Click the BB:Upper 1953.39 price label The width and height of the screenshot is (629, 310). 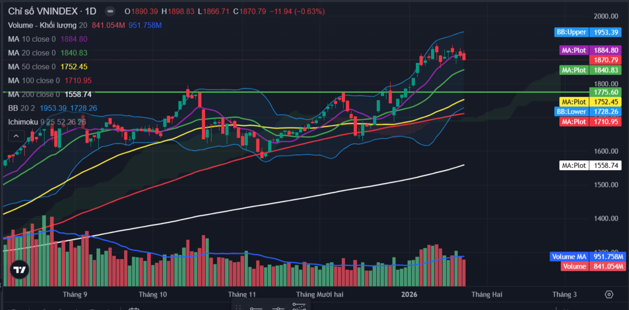pyautogui.click(x=588, y=32)
